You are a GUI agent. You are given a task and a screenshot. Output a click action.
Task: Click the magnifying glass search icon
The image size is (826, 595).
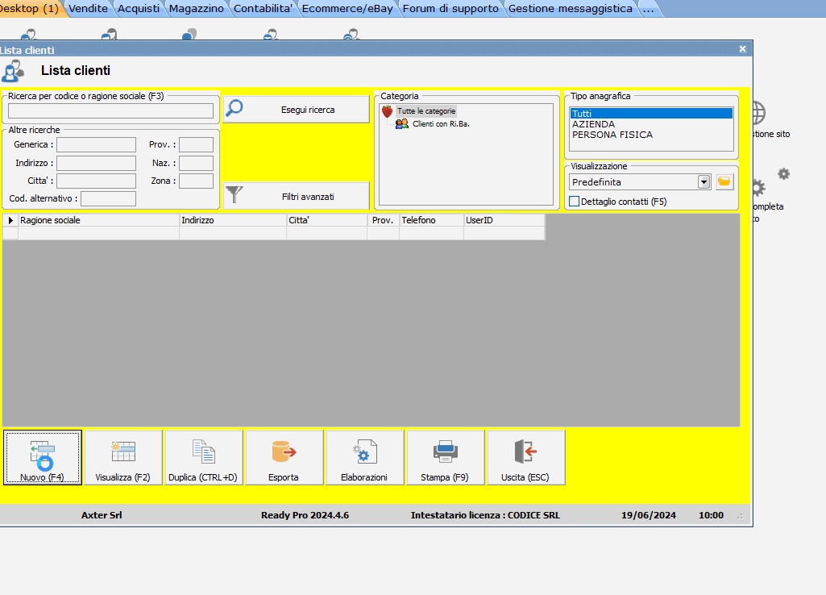(x=235, y=109)
